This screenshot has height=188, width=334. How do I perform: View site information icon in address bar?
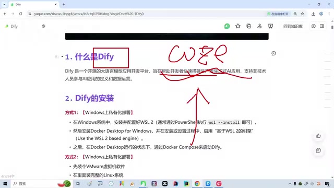pyautogui.click(x=30, y=14)
